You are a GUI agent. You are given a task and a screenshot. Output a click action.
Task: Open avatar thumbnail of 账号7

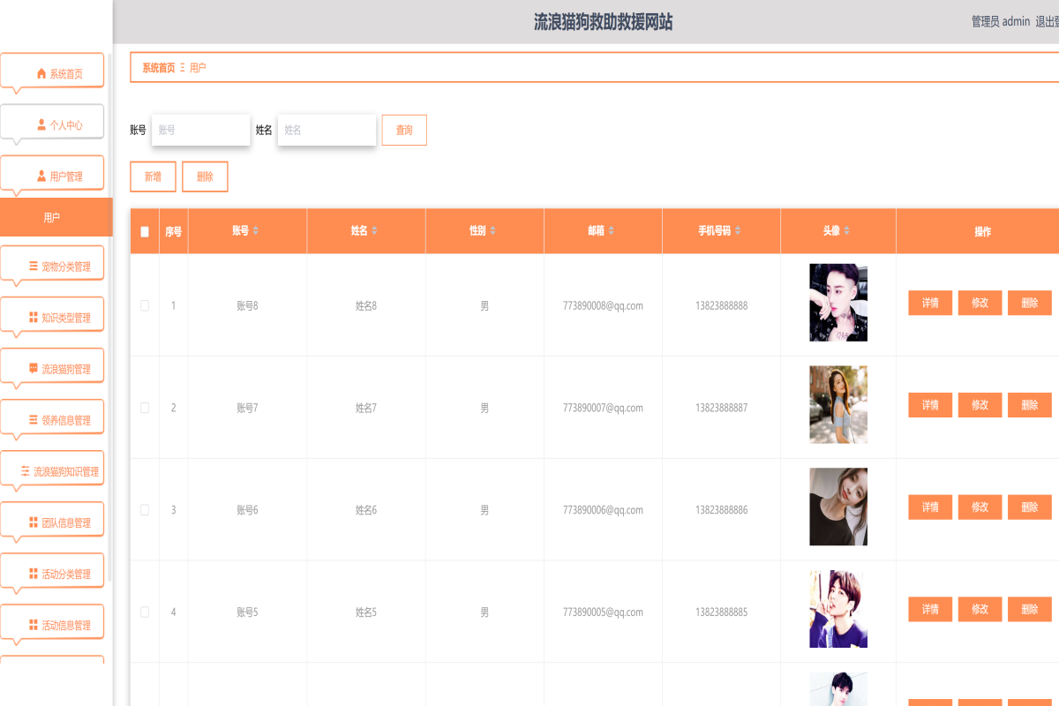click(837, 405)
